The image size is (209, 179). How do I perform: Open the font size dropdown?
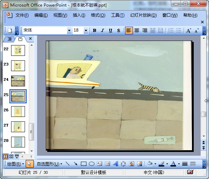tap(86, 31)
